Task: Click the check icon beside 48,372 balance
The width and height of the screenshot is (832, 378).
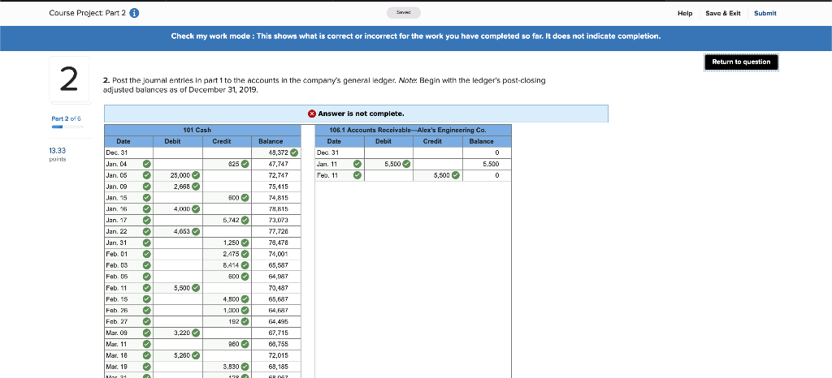Action: click(x=293, y=153)
